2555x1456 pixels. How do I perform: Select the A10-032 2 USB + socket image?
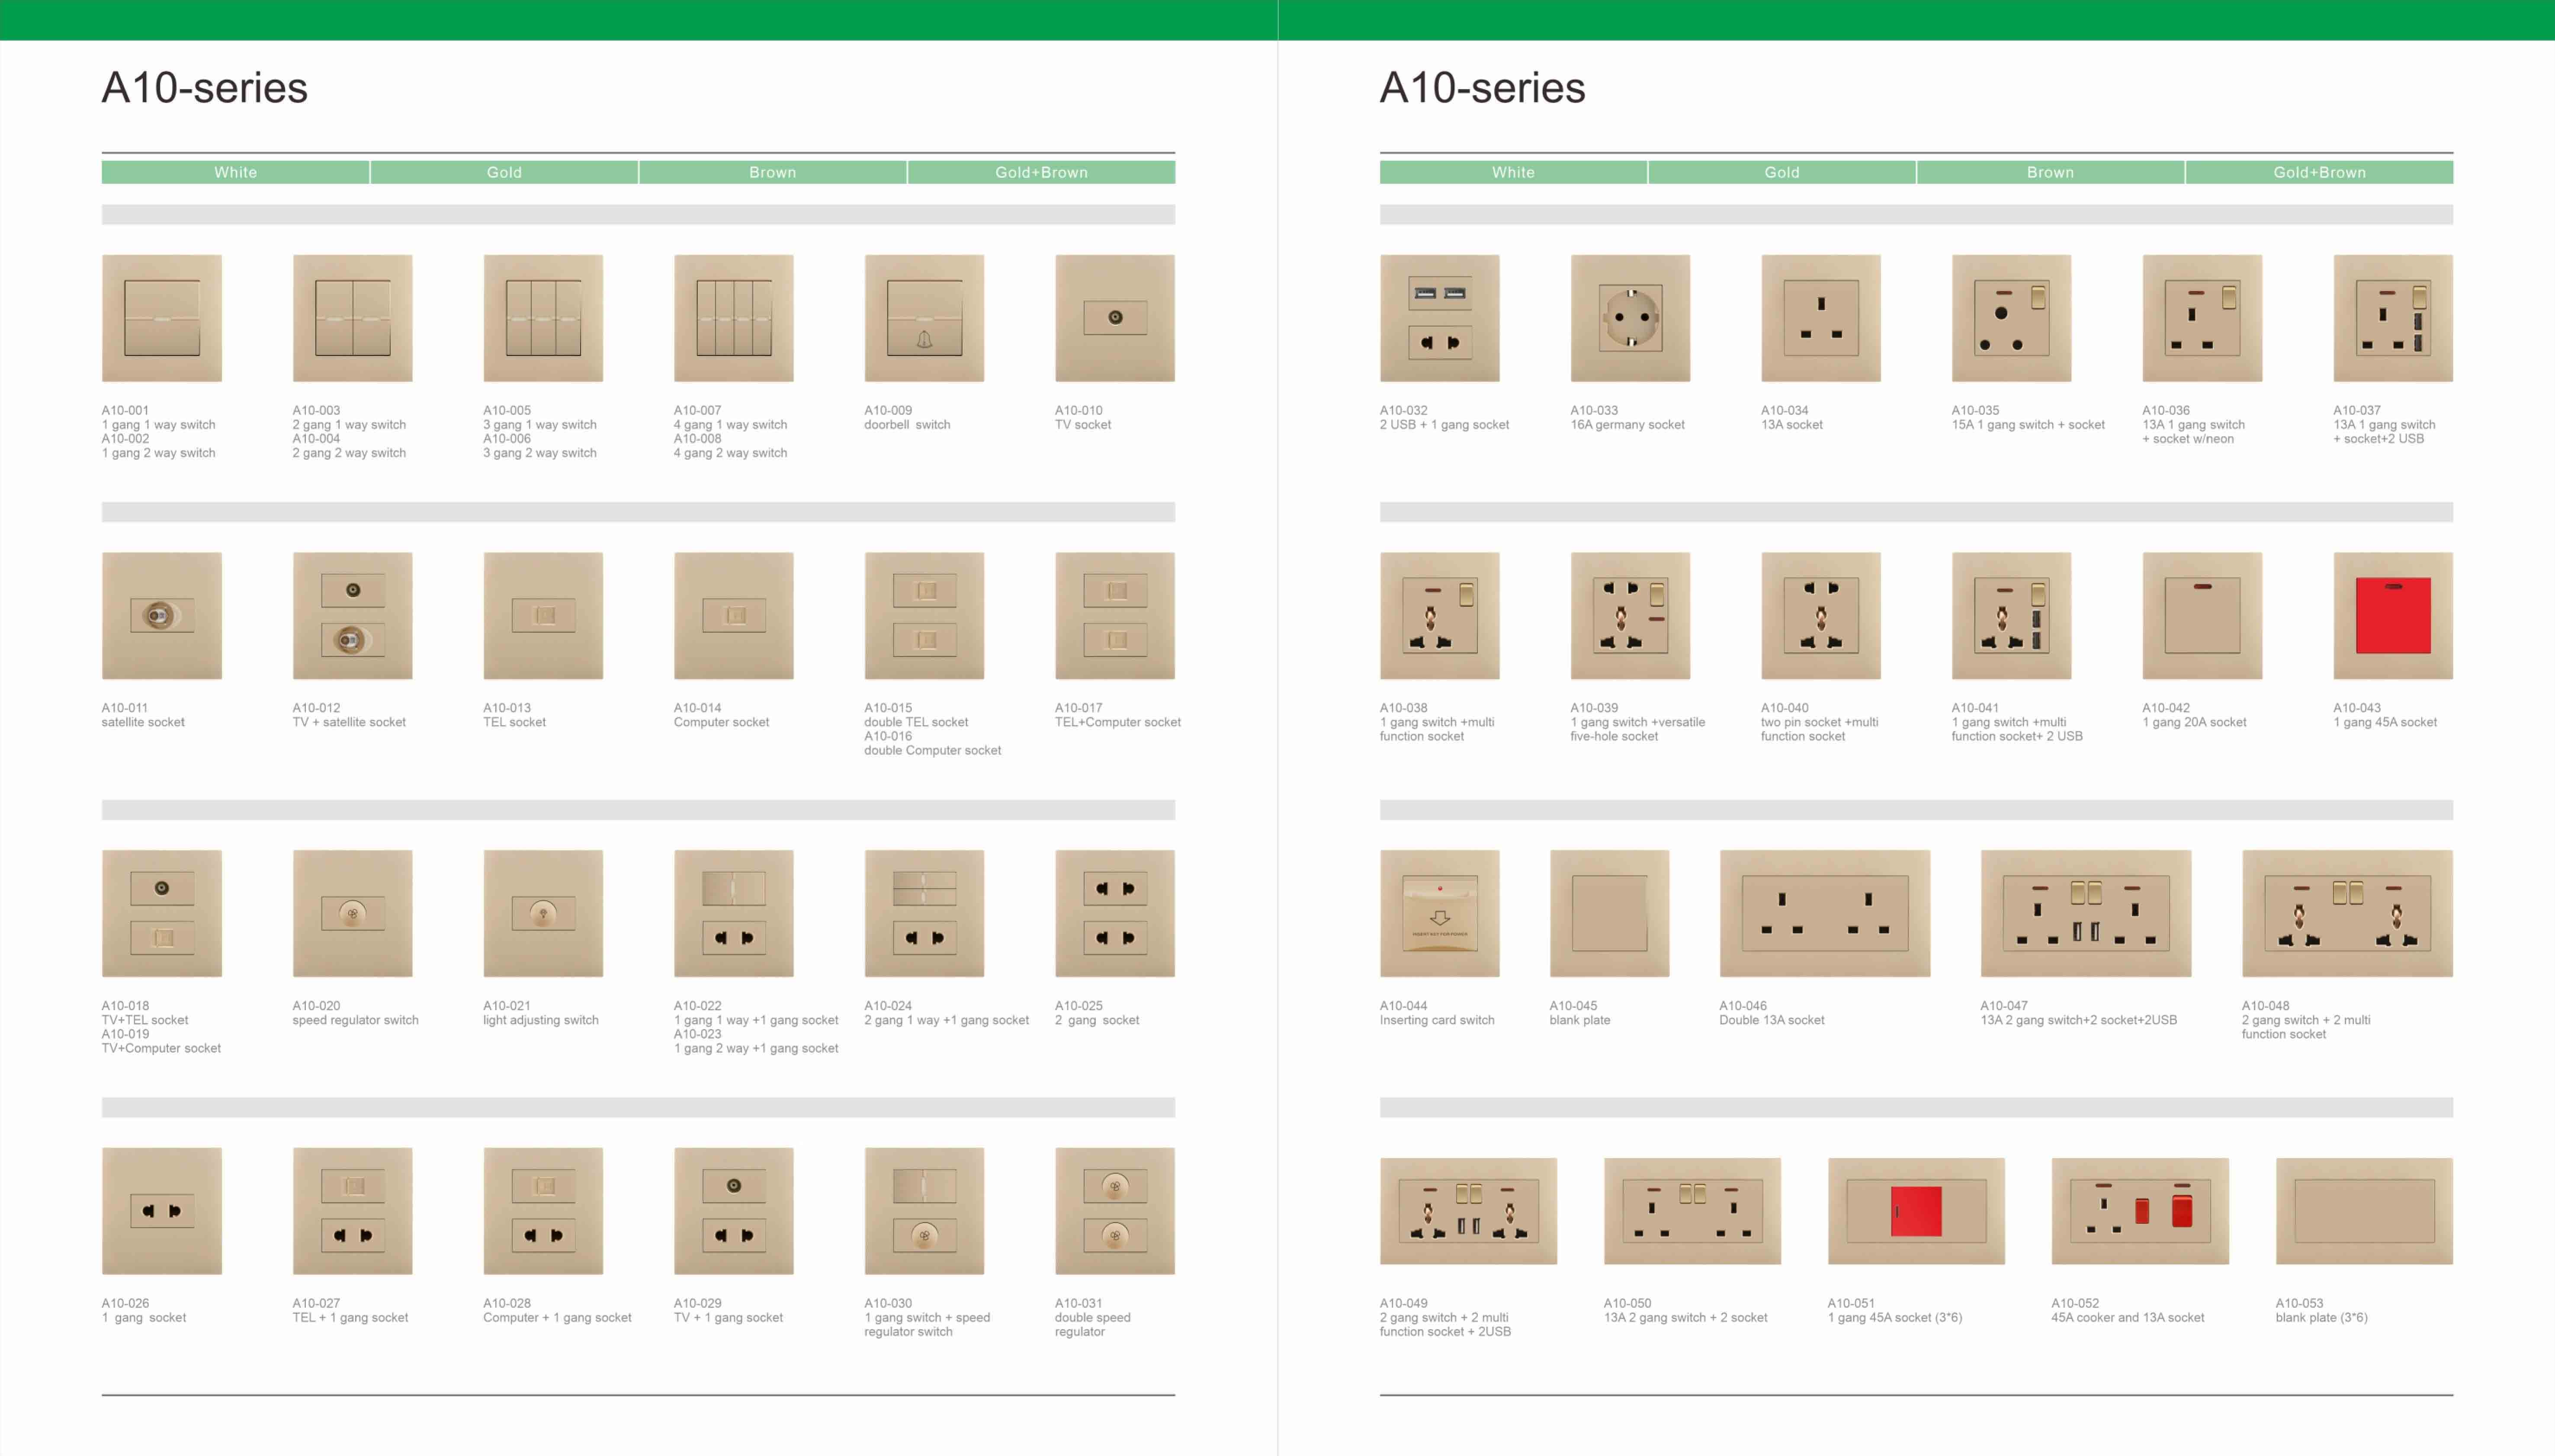pos(1440,318)
